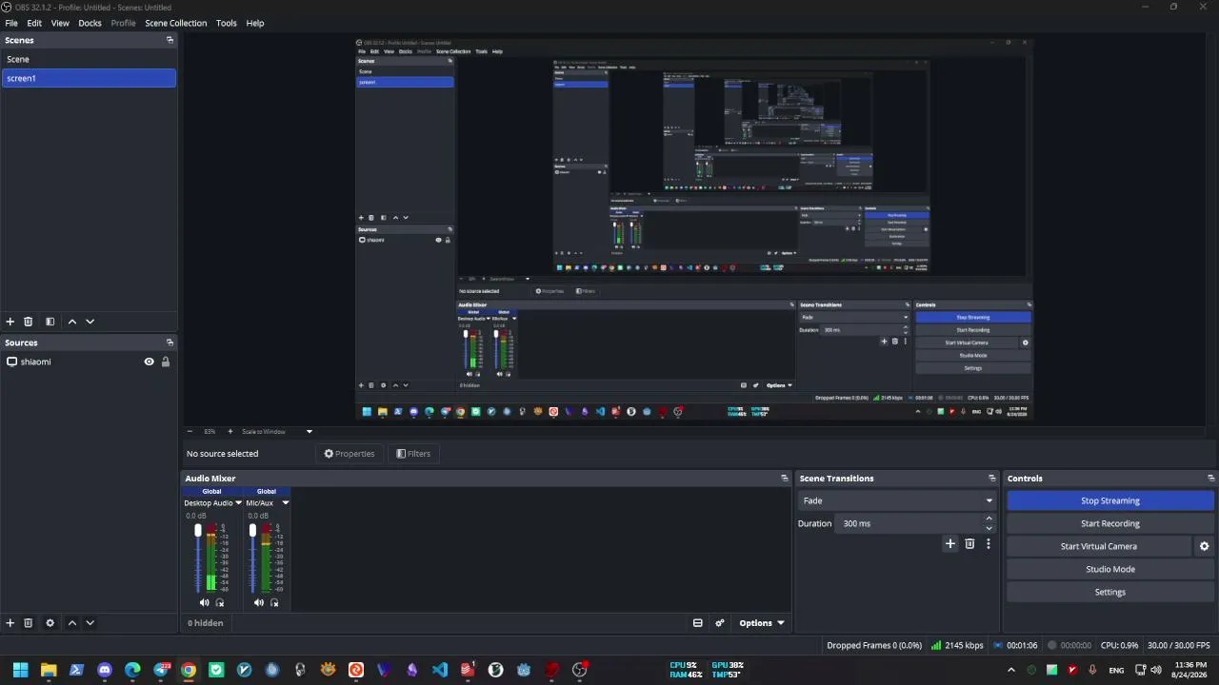Toggle visibility eye for shiaomi source
This screenshot has height=685, width=1219.
149,362
